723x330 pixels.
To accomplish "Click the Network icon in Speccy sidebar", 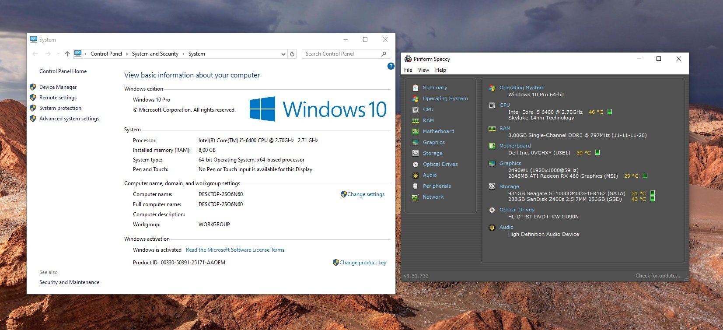I will pyautogui.click(x=416, y=197).
